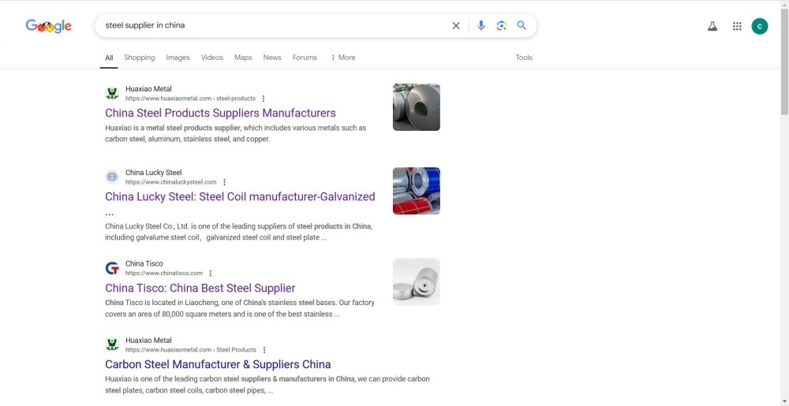Open Google Lens image search
The image size is (789, 406).
pyautogui.click(x=501, y=26)
